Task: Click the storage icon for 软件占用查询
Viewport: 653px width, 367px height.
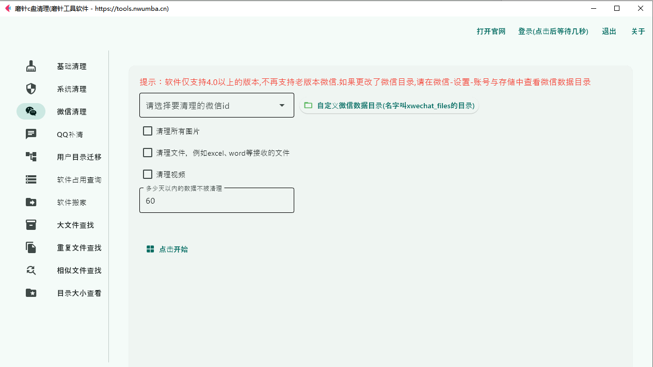Action: tap(31, 180)
